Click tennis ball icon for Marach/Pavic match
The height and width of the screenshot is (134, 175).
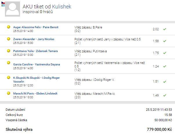(9, 93)
